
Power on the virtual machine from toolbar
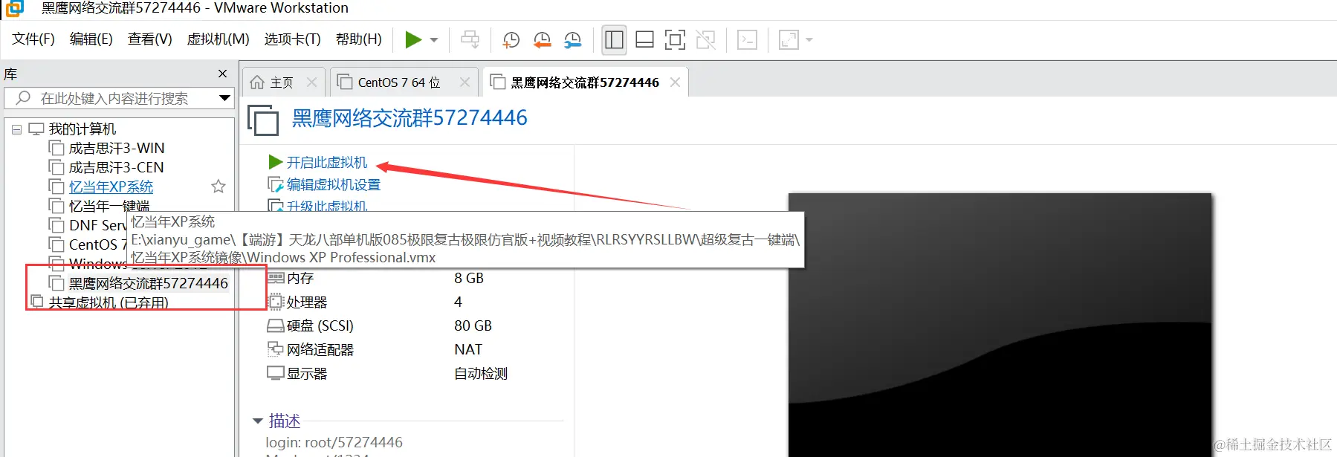(413, 39)
